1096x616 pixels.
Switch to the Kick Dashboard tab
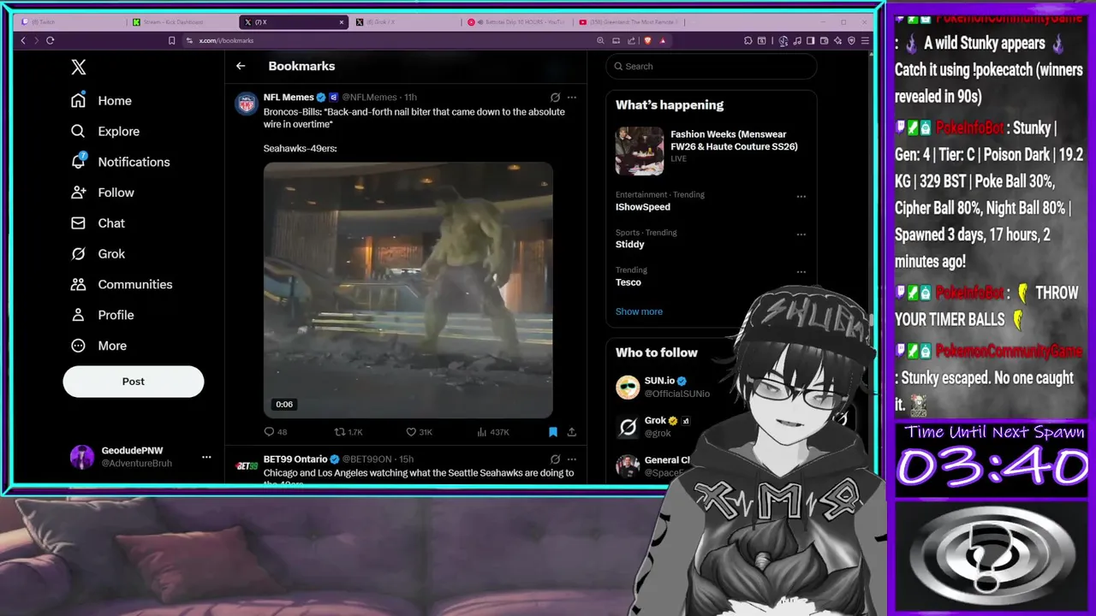(x=184, y=22)
